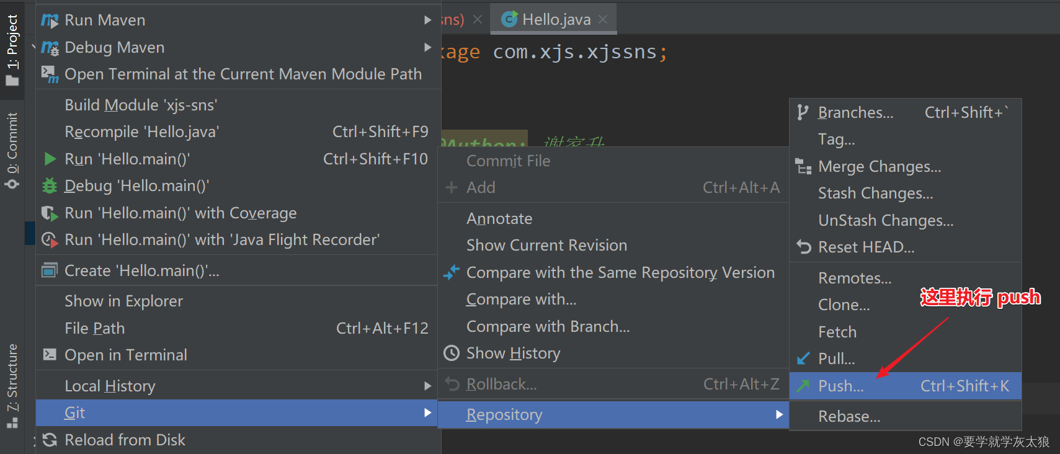Expand the Run Maven submenu arrow
This screenshot has height=454, width=1060.
tap(427, 20)
